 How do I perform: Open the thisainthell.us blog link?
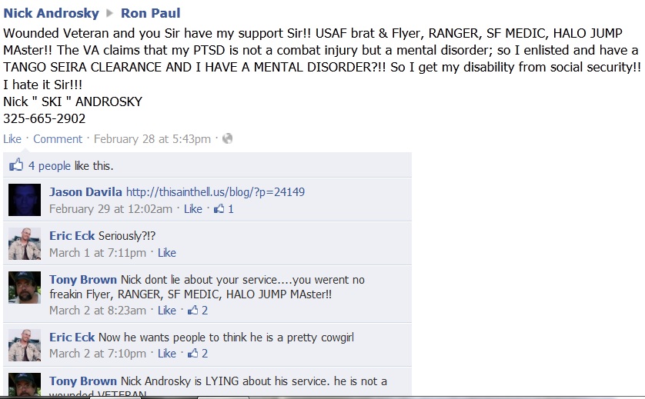tap(216, 192)
